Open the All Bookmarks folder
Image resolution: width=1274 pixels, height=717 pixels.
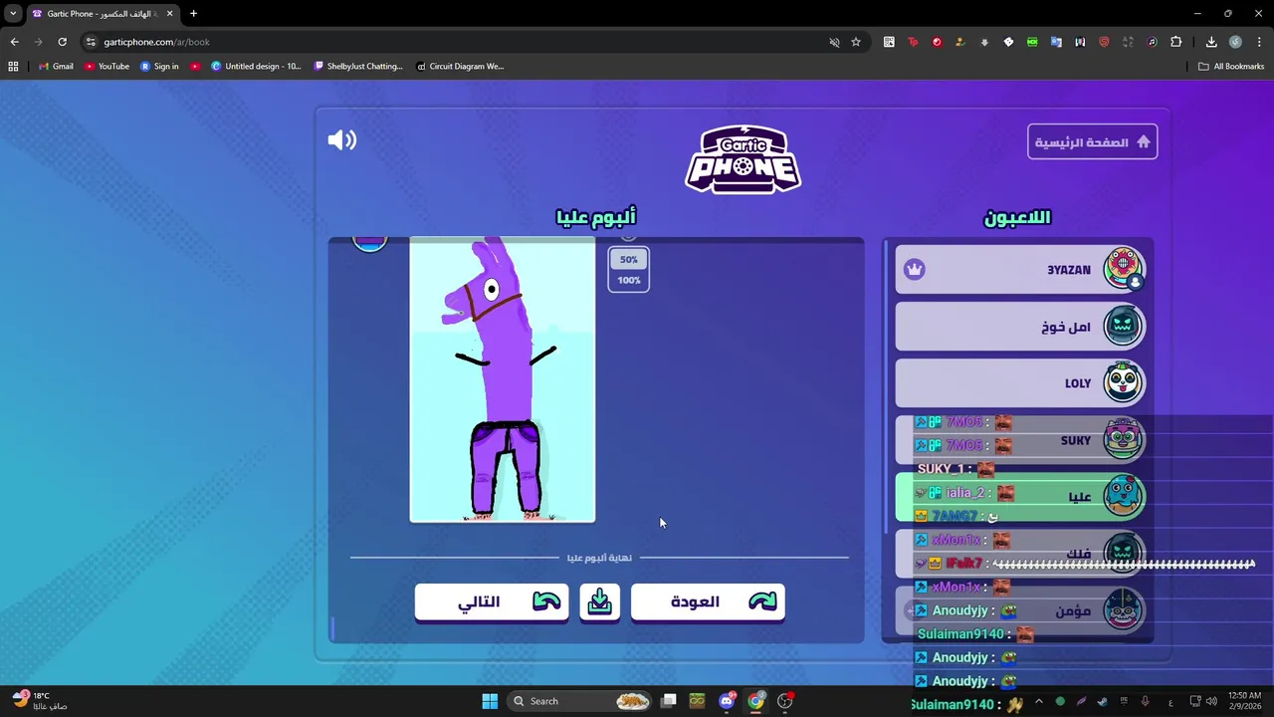[x=1231, y=67]
